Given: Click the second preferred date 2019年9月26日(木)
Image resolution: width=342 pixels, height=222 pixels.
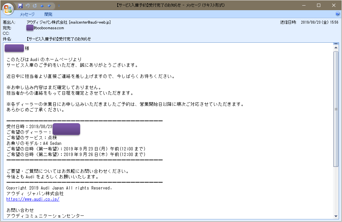Looking at the screenshot, I should coord(85,154).
